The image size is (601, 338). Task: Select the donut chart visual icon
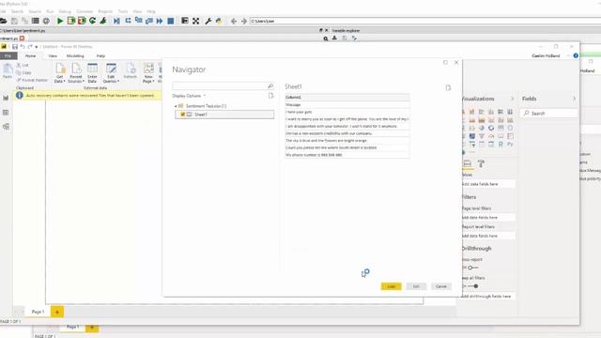click(x=491, y=128)
